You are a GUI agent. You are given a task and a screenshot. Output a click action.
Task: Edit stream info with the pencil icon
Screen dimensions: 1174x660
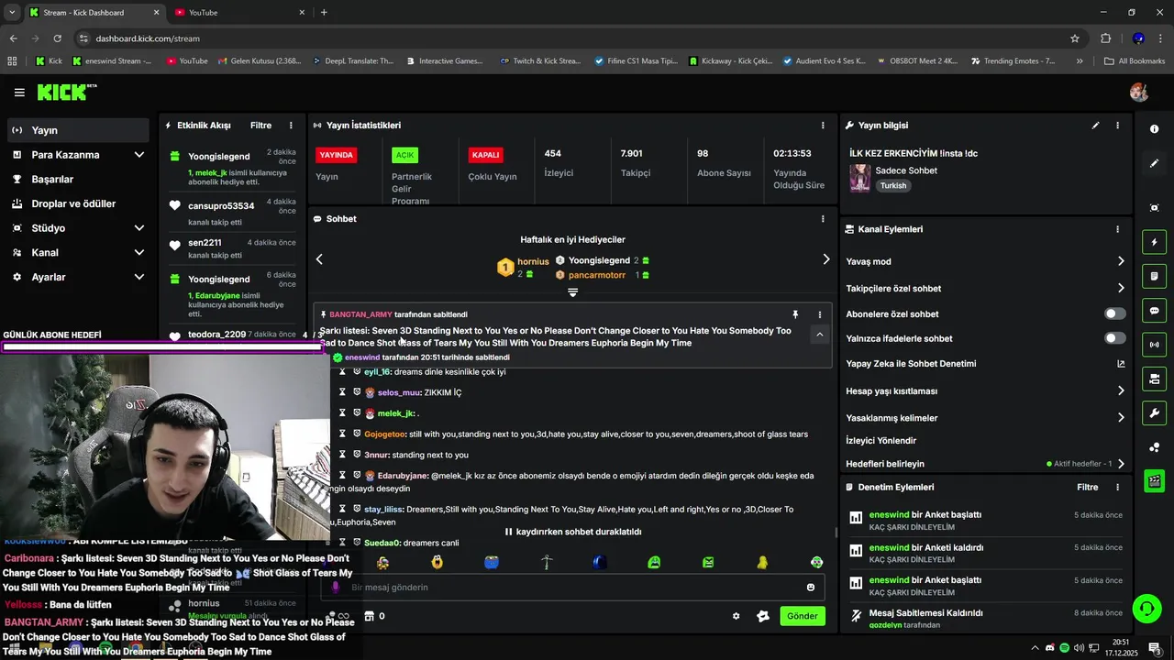point(1095,126)
